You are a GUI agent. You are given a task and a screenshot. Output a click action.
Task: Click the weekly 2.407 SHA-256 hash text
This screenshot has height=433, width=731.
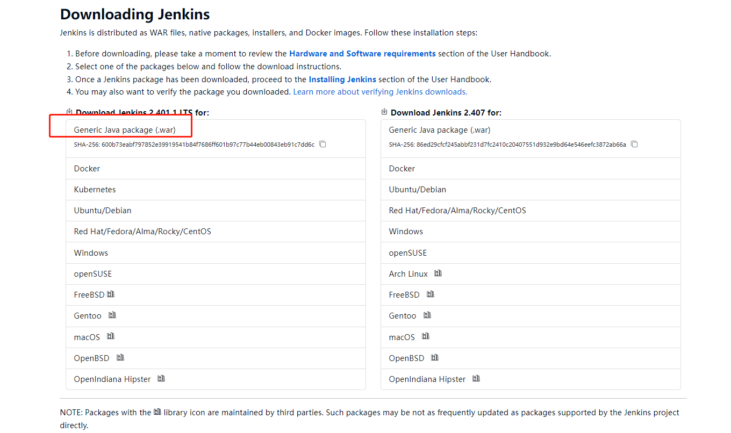click(507, 145)
